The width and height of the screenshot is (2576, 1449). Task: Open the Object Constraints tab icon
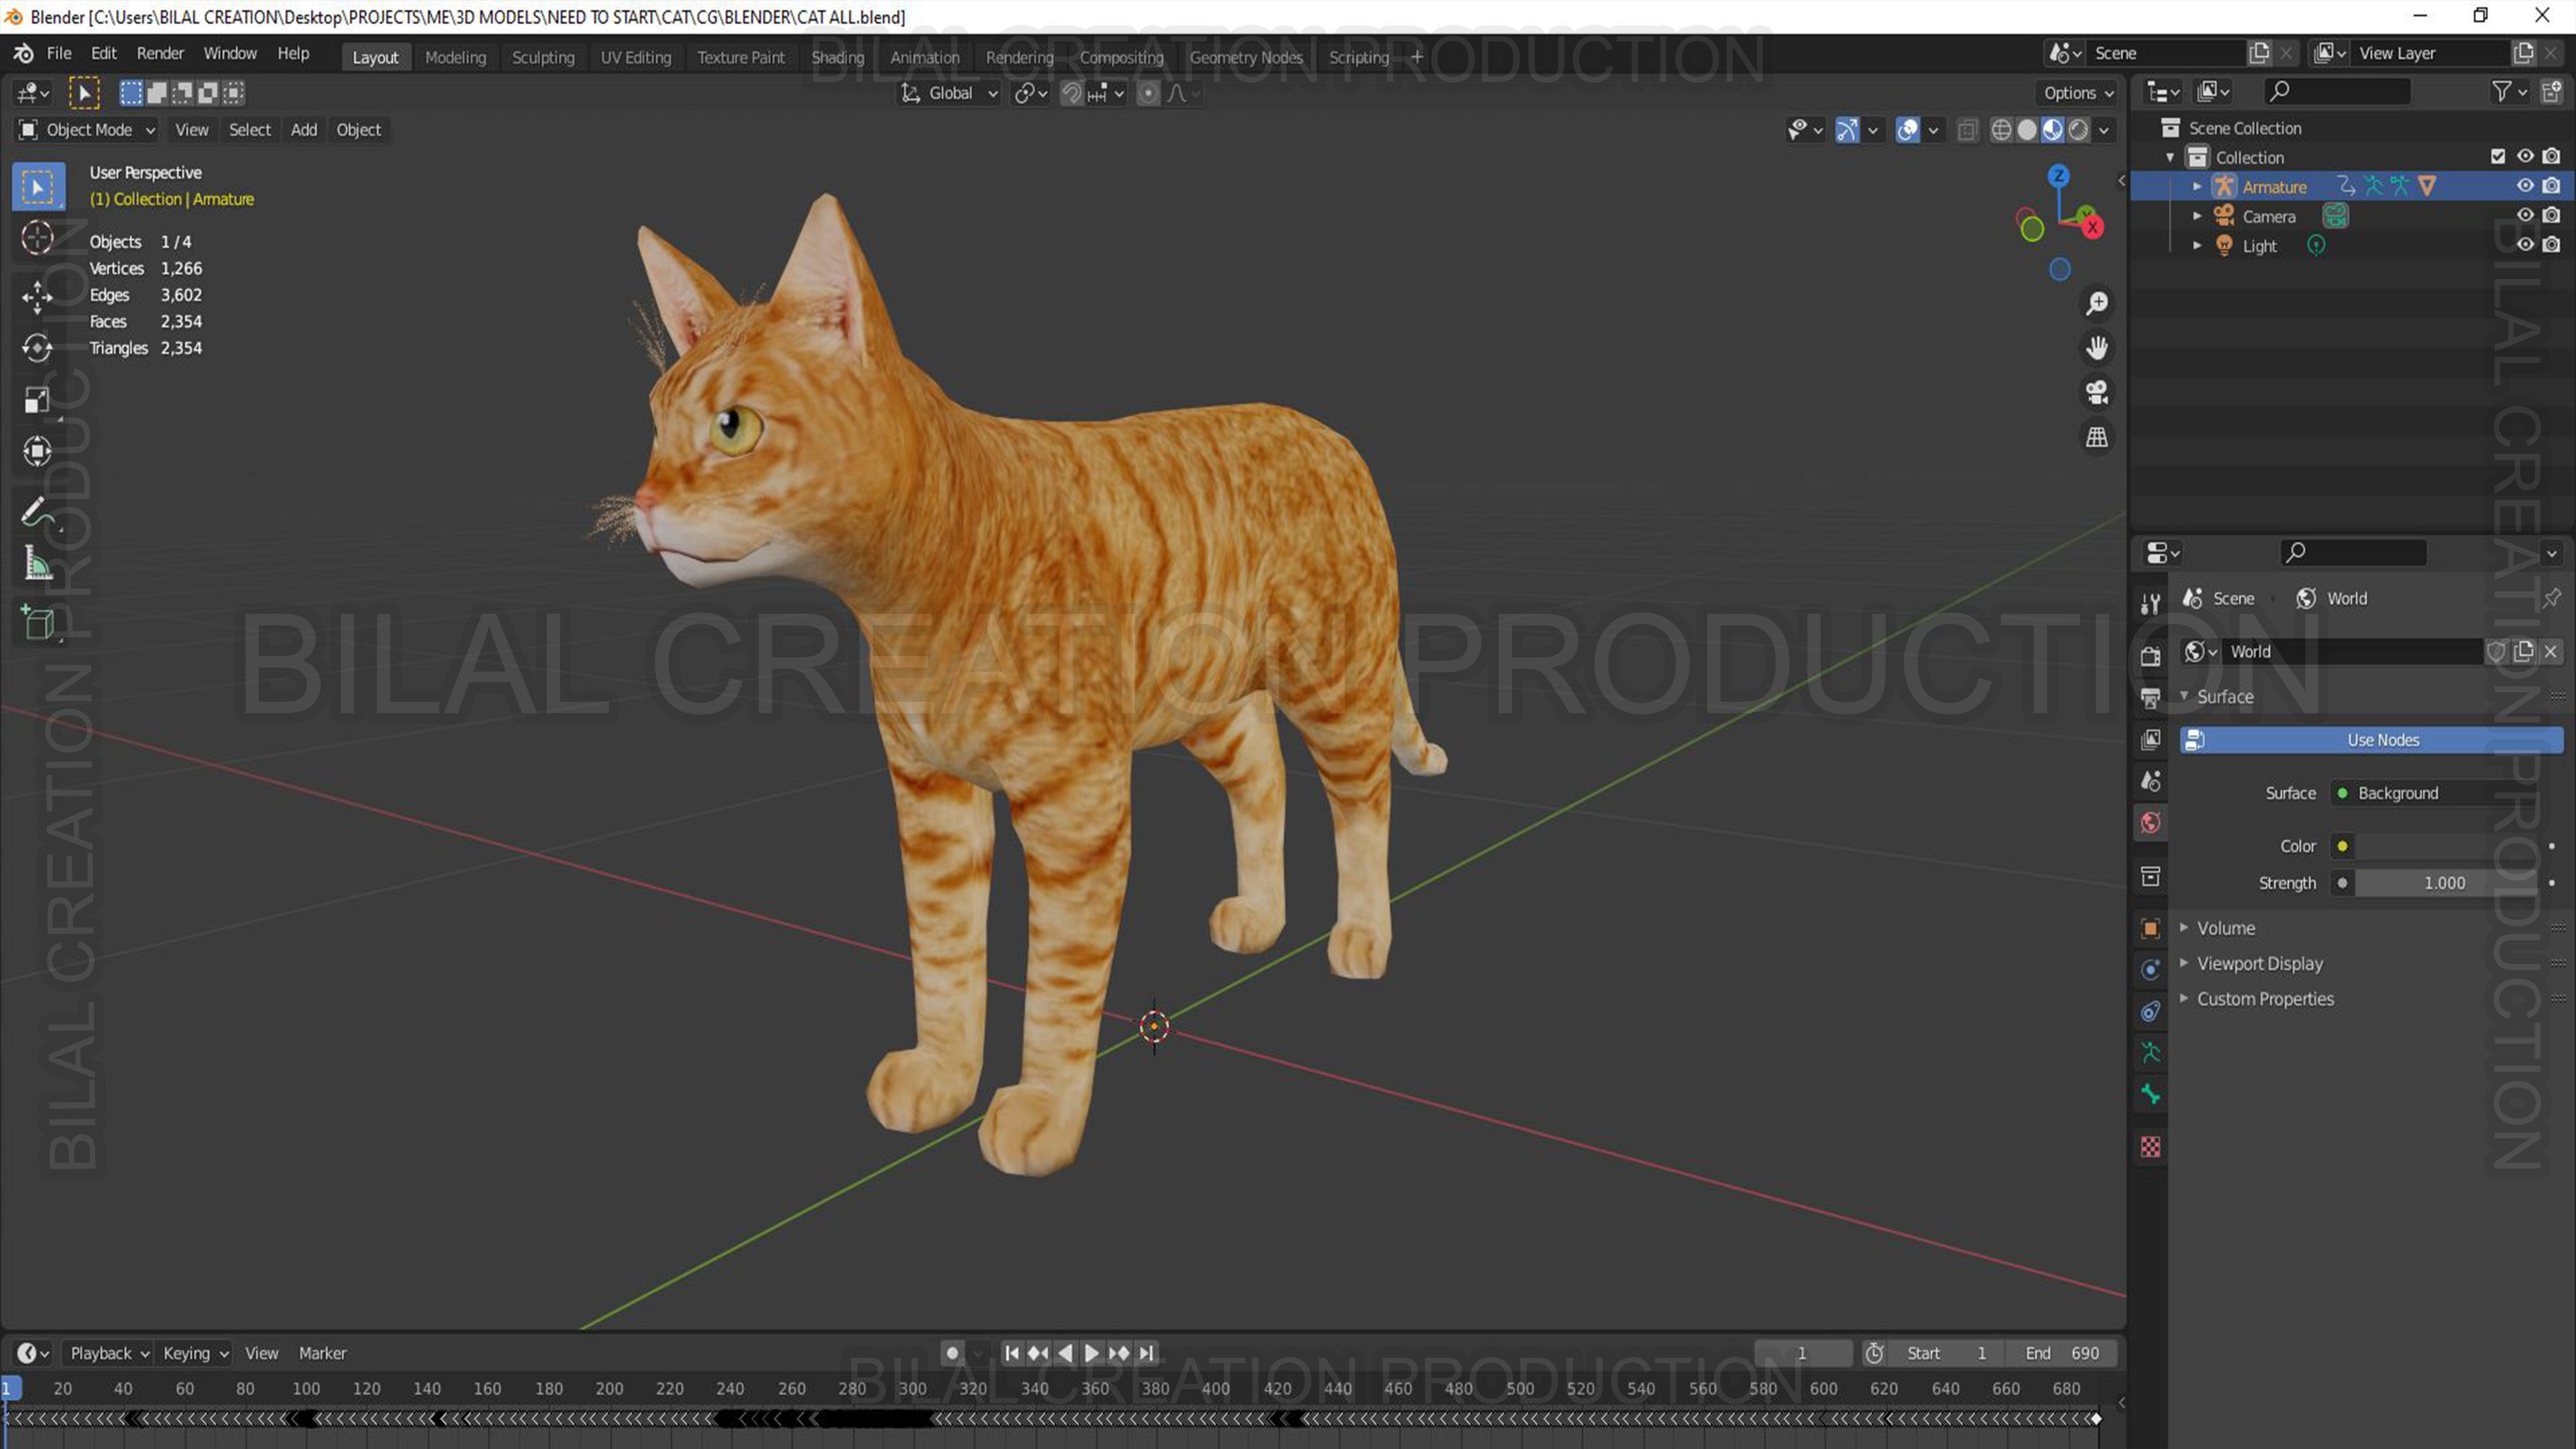(2150, 1011)
